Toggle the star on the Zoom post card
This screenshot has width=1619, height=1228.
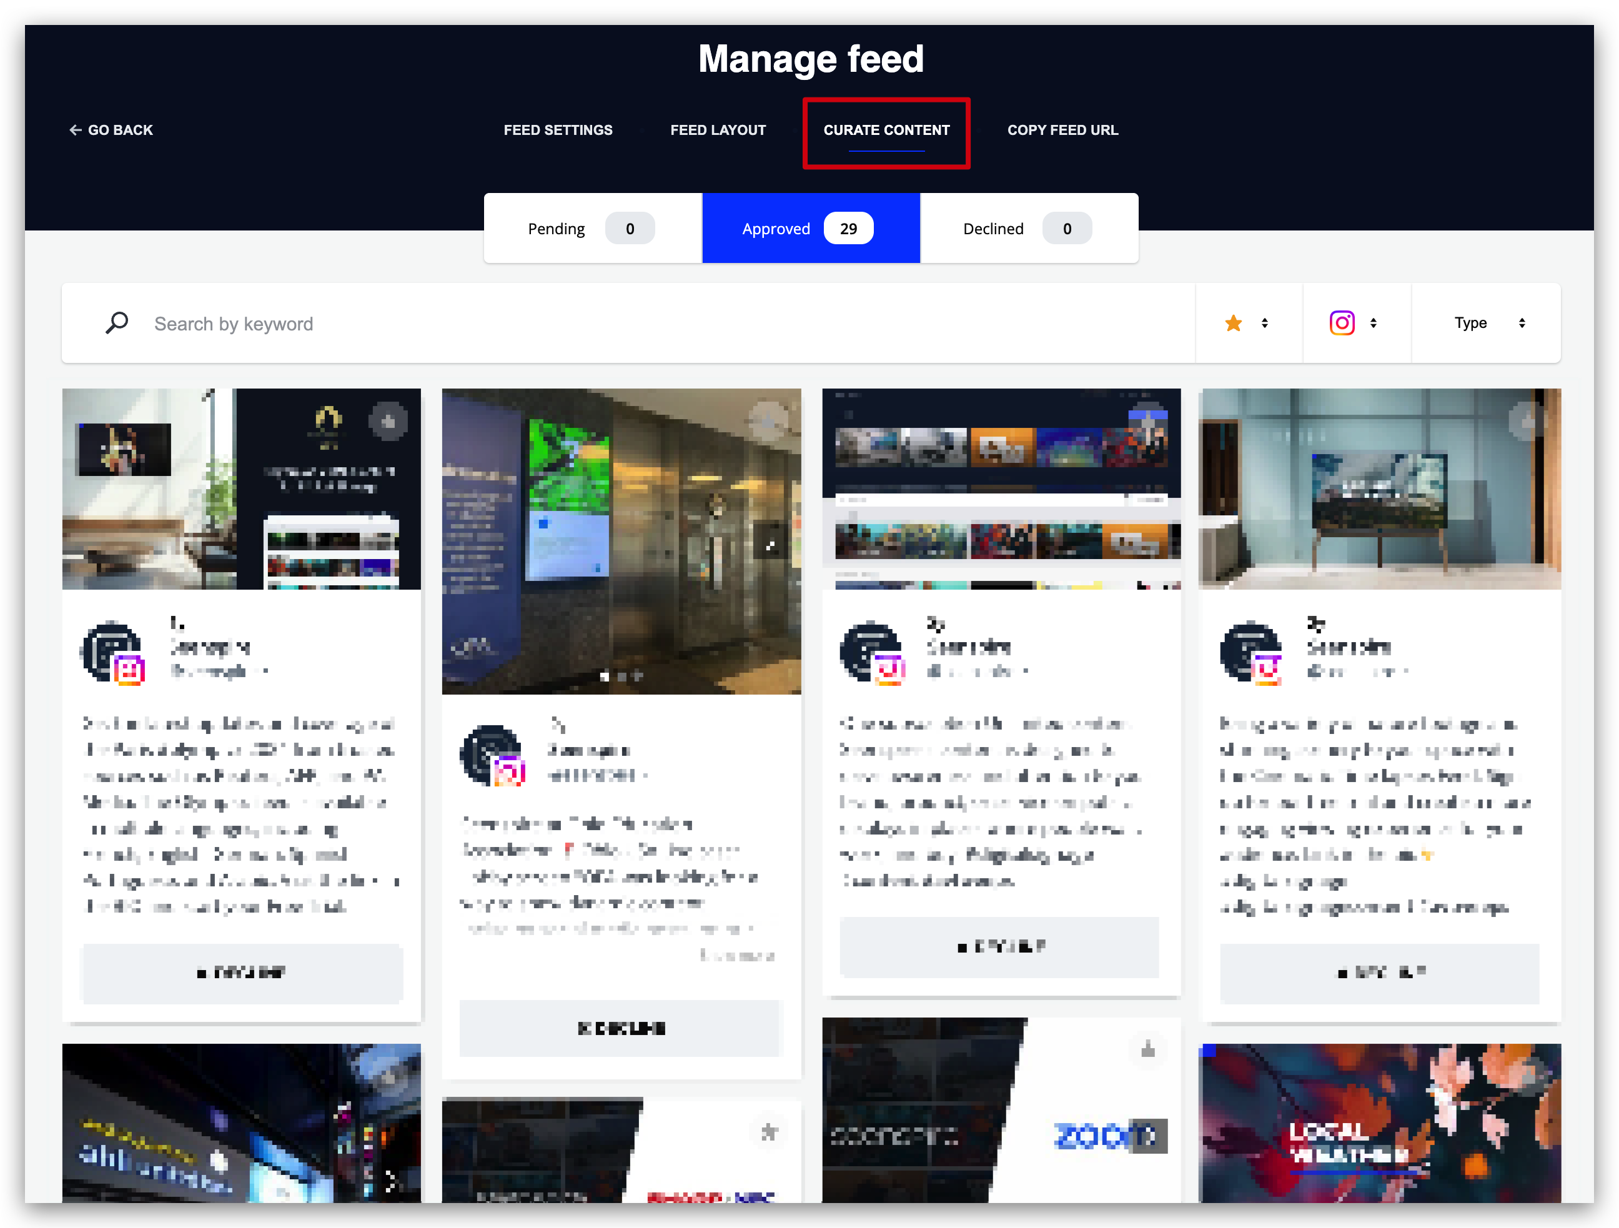click(1147, 1050)
